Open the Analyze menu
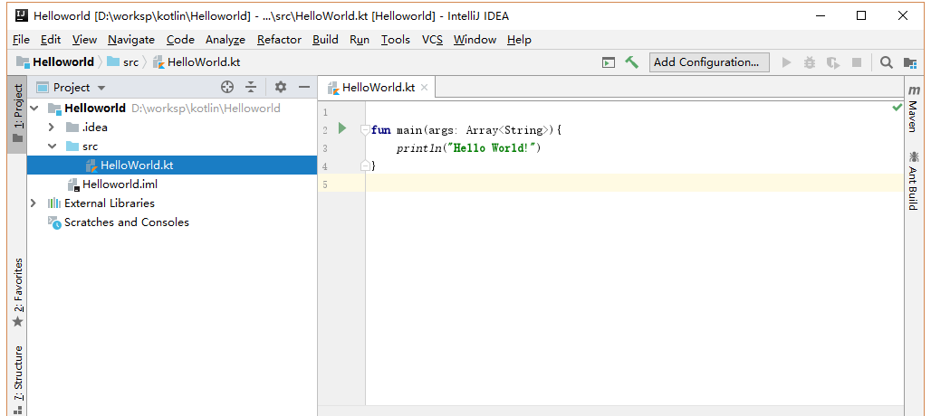The height and width of the screenshot is (416, 931). pyautogui.click(x=225, y=40)
